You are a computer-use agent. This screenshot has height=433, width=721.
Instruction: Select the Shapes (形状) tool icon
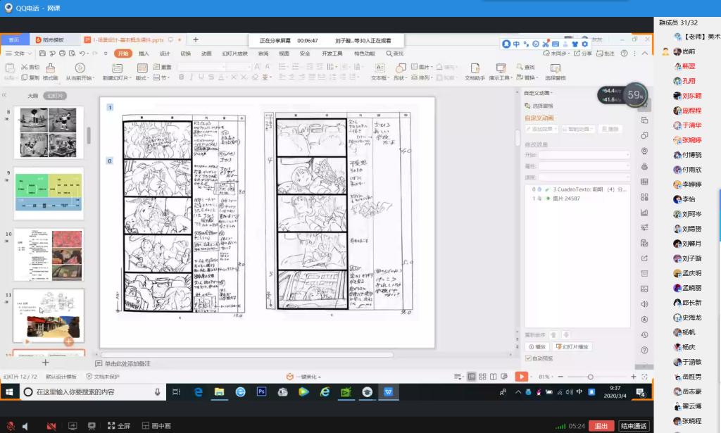click(x=400, y=68)
